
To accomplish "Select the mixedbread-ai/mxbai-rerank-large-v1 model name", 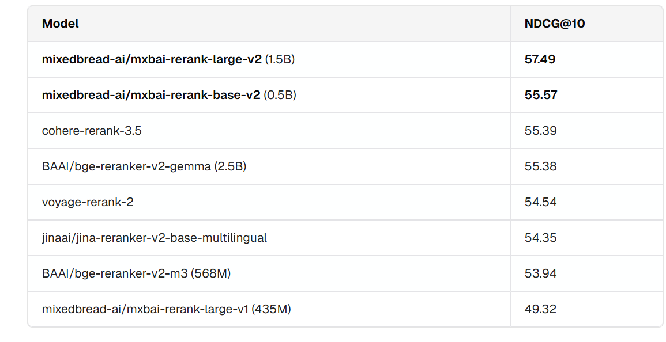I will click(145, 309).
